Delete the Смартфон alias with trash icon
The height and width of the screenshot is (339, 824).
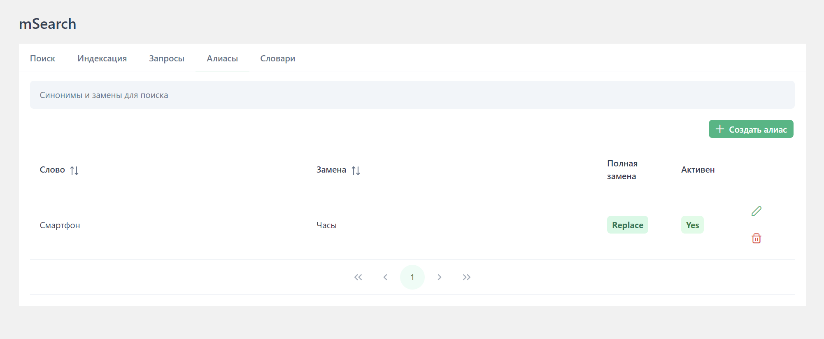tap(756, 238)
